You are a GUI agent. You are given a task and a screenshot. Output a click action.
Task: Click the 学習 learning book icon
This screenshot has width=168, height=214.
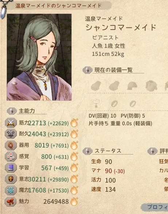tap(11, 168)
